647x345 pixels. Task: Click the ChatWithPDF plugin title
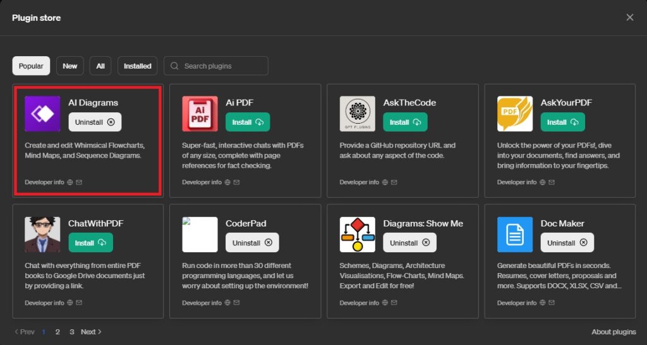[x=96, y=223]
